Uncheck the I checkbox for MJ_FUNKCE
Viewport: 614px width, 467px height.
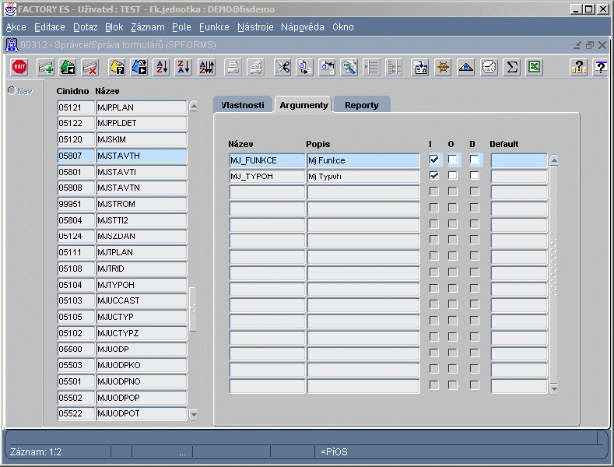tap(434, 160)
